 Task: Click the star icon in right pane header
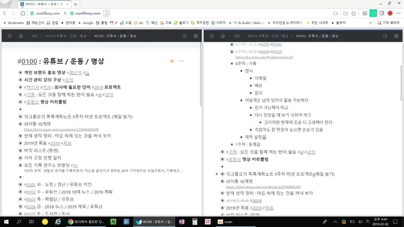pyautogui.click(x=211, y=36)
